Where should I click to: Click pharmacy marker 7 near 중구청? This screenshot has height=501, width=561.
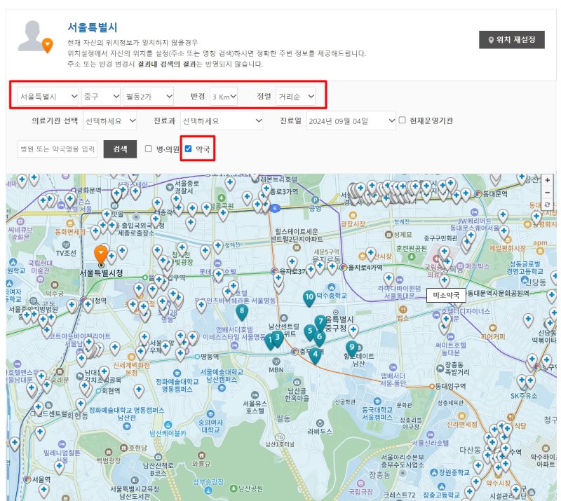pos(320,320)
